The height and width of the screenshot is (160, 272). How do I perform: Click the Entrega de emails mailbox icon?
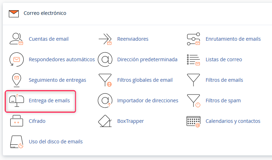click(17, 101)
